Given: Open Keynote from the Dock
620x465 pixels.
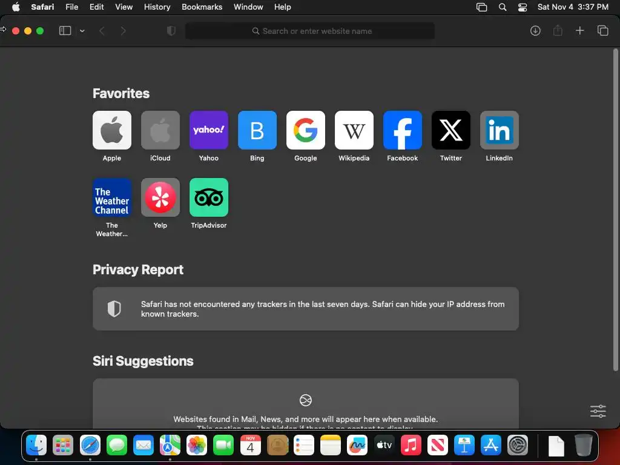Looking at the screenshot, I should click(x=464, y=445).
